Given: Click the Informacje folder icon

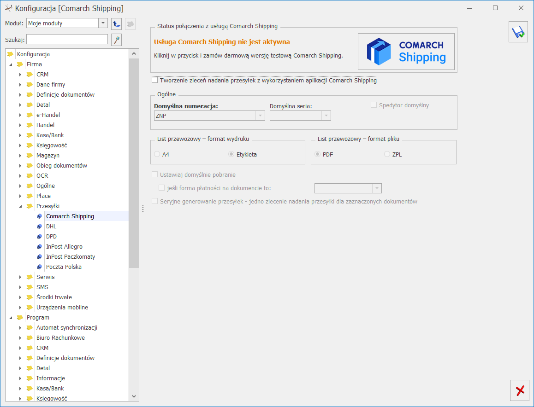Looking at the screenshot, I should [x=30, y=378].
